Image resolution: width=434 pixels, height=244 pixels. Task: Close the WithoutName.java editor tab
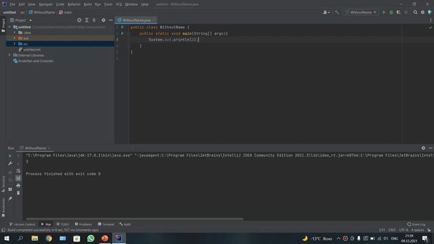(x=155, y=20)
